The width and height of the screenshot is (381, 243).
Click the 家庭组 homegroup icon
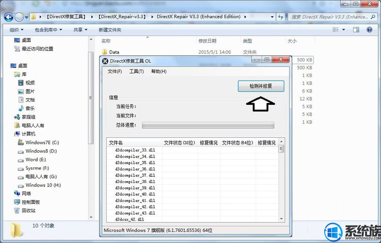point(17,117)
